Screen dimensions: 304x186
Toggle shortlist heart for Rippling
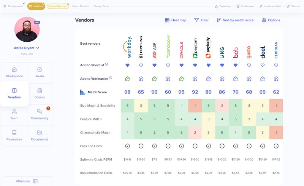(x=141, y=65)
